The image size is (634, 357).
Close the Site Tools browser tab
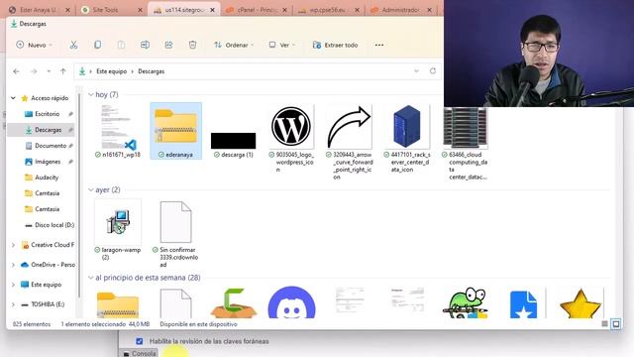point(140,10)
